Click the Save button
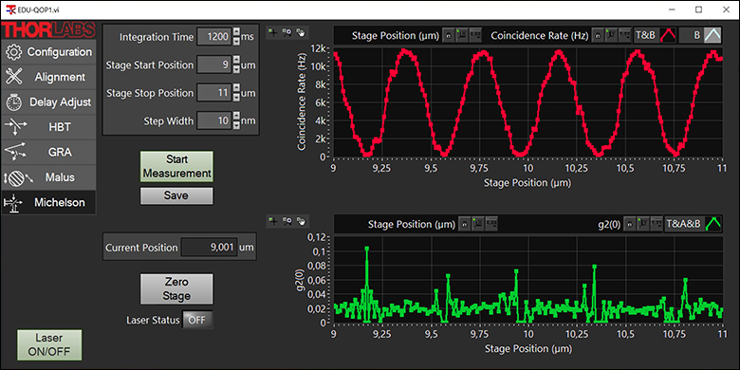740x370 pixels. click(176, 195)
